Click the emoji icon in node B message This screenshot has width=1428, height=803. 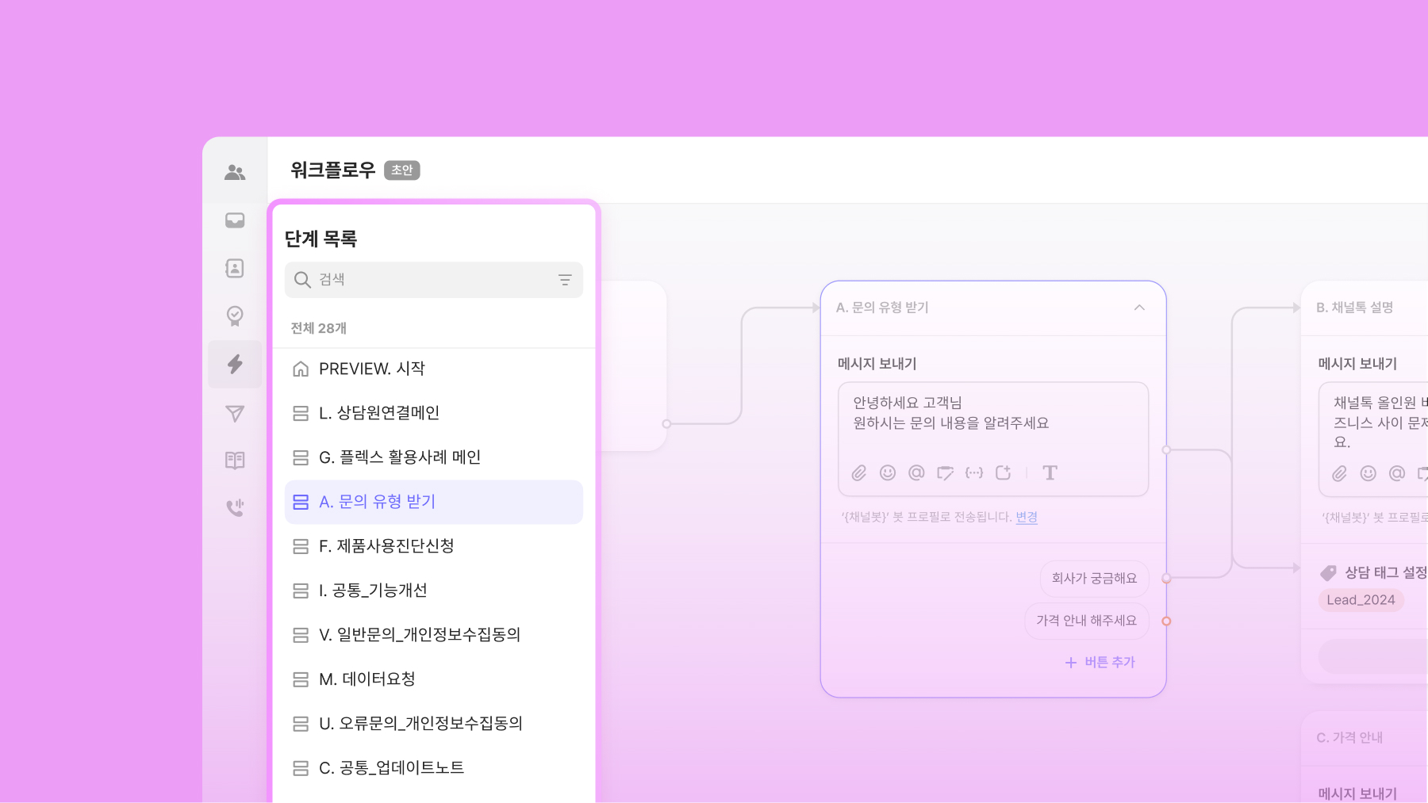1368,474
